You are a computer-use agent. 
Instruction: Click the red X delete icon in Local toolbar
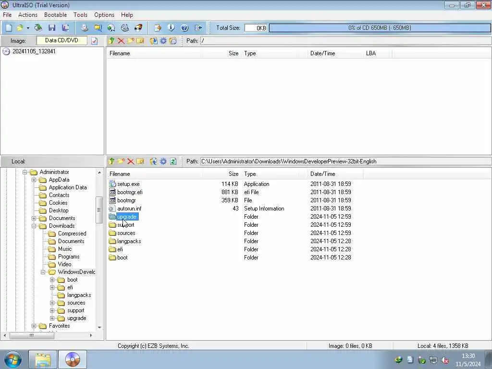[x=131, y=161]
